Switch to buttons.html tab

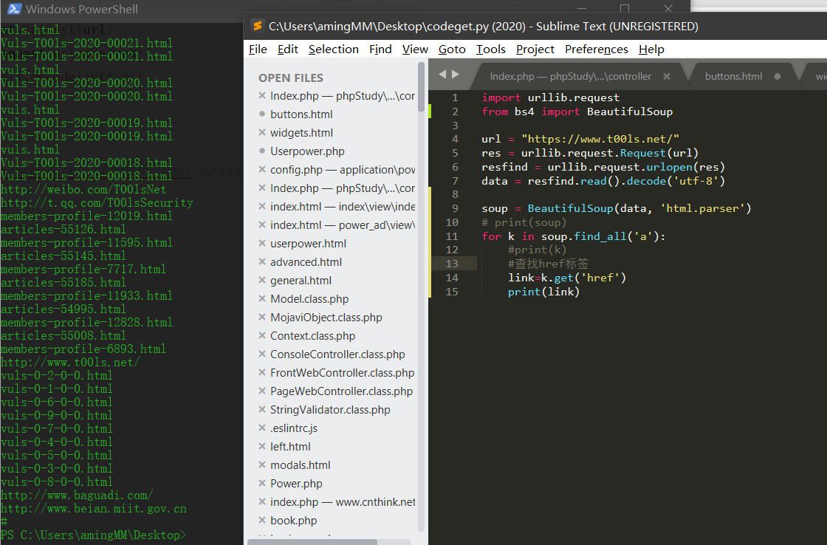click(733, 77)
